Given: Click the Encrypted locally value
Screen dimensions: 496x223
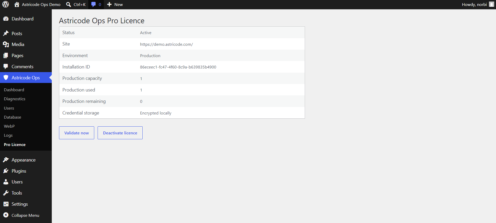Looking at the screenshot, I should [156, 113].
